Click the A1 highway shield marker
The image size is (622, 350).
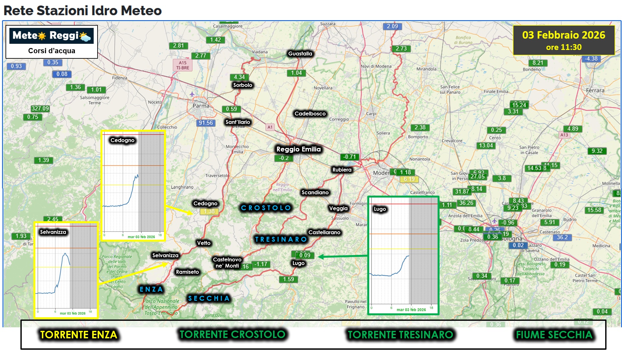[x=270, y=127]
